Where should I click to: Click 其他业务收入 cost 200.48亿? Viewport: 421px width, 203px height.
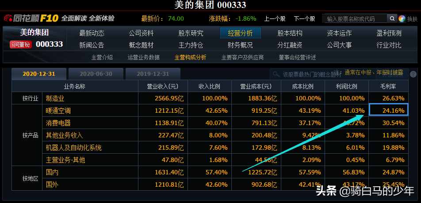point(264,135)
